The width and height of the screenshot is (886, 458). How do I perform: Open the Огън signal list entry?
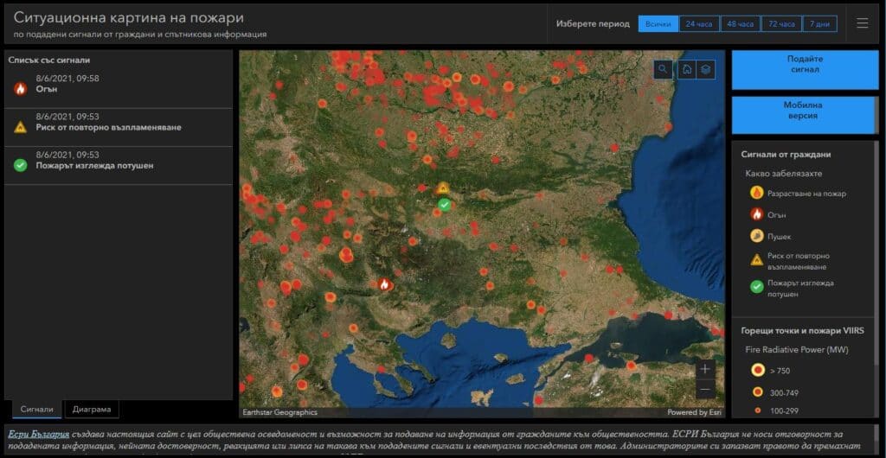coord(119,88)
